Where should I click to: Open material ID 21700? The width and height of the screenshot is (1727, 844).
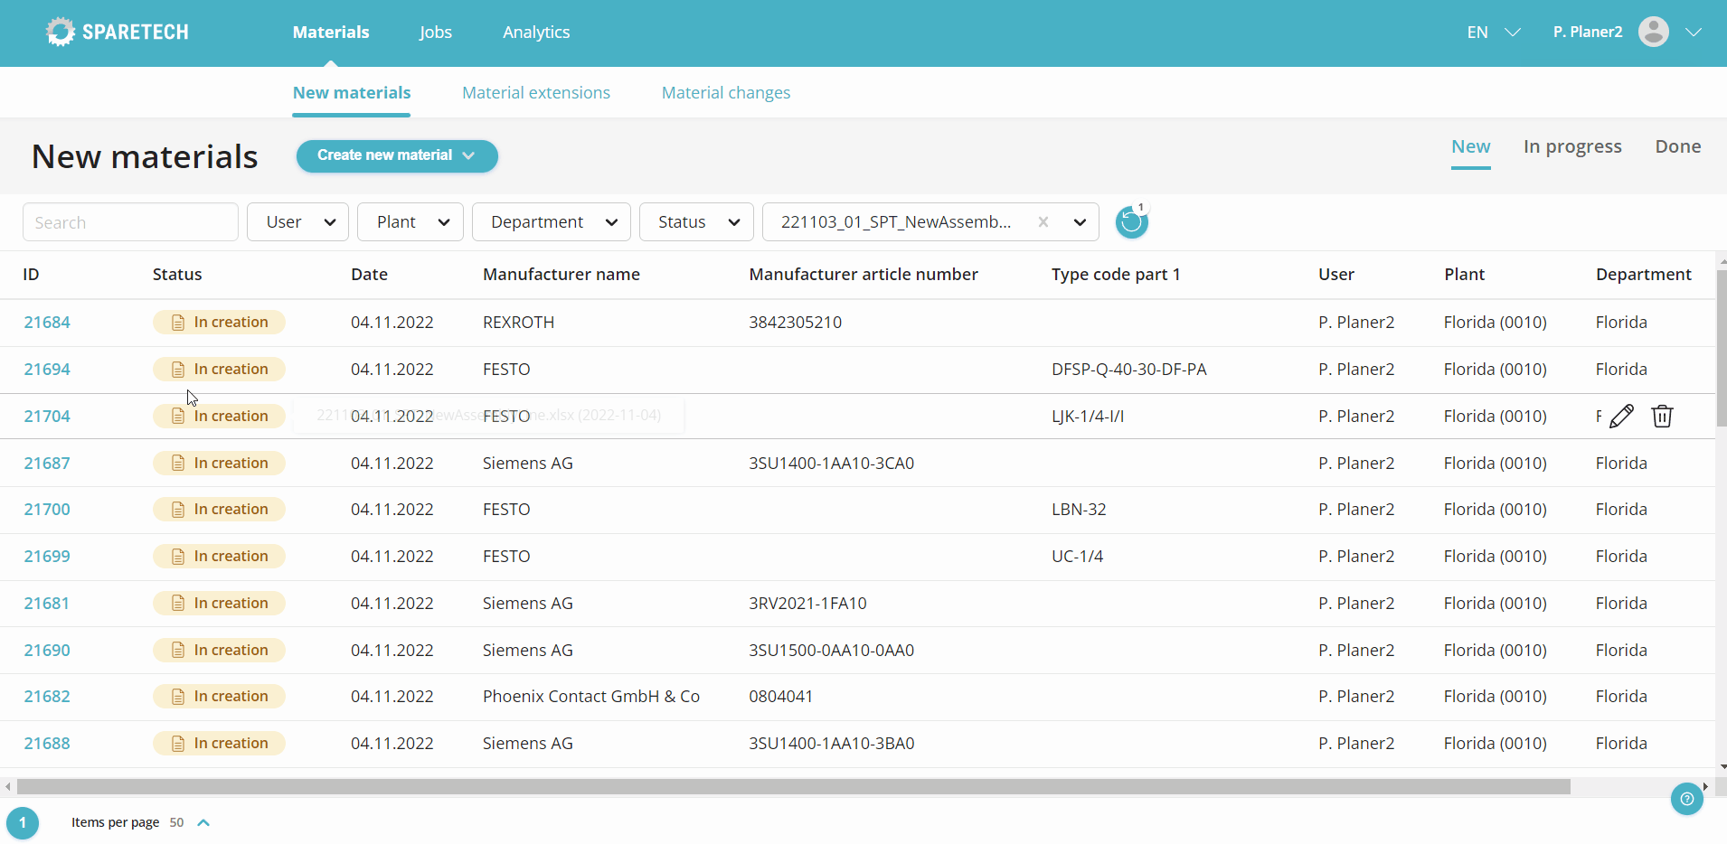coord(47,510)
